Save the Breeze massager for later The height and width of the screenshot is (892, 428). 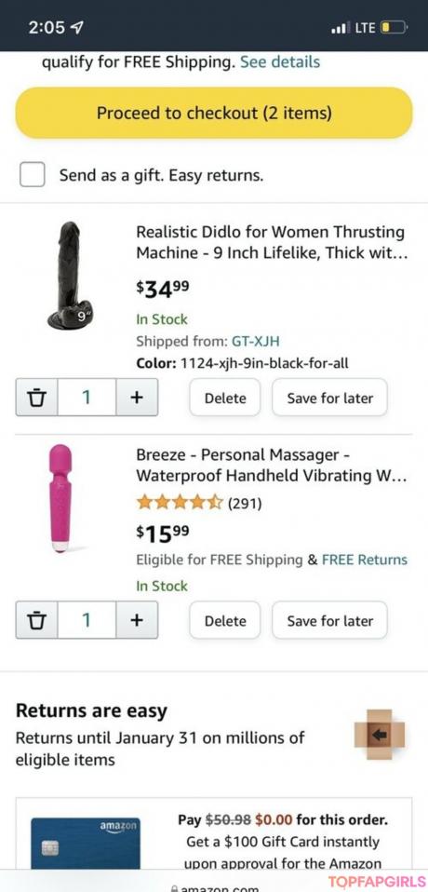(329, 621)
